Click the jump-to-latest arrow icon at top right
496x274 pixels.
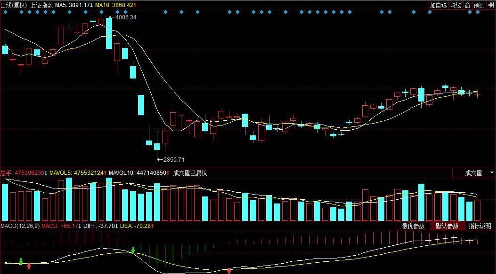490,5
